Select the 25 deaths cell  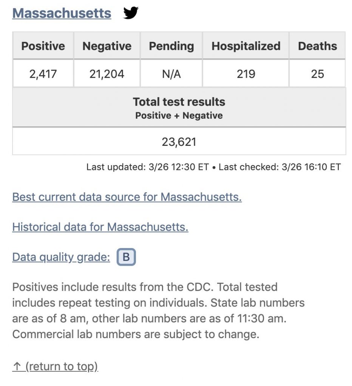coord(317,74)
